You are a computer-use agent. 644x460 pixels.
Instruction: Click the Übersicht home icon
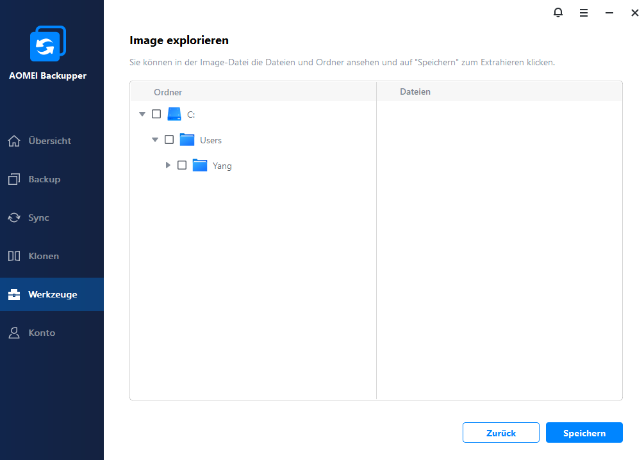coord(14,141)
